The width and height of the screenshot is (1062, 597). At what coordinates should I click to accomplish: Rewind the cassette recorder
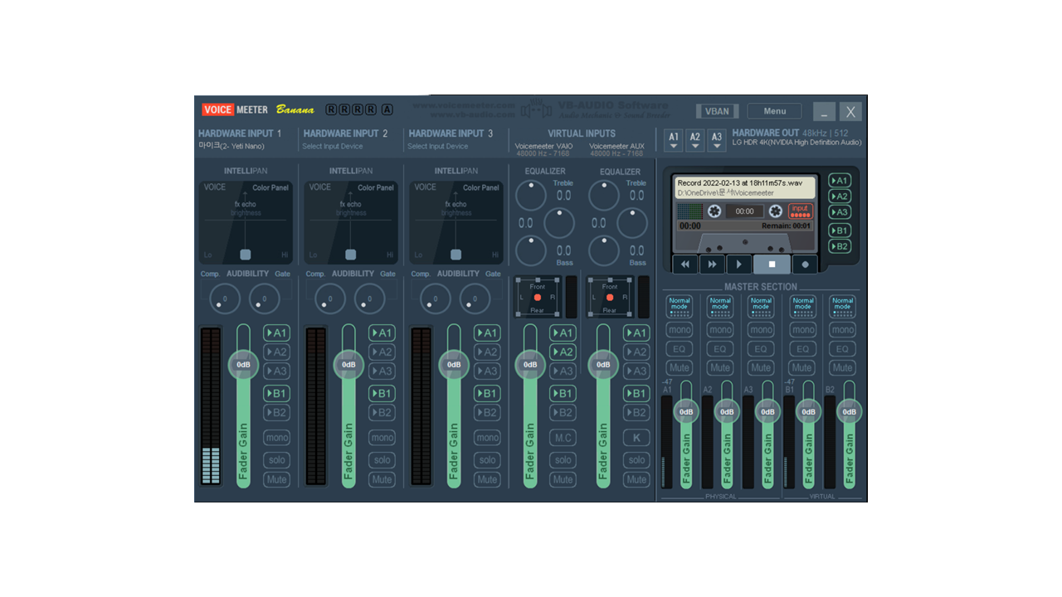pos(685,265)
